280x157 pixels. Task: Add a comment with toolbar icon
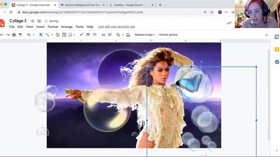110,35
